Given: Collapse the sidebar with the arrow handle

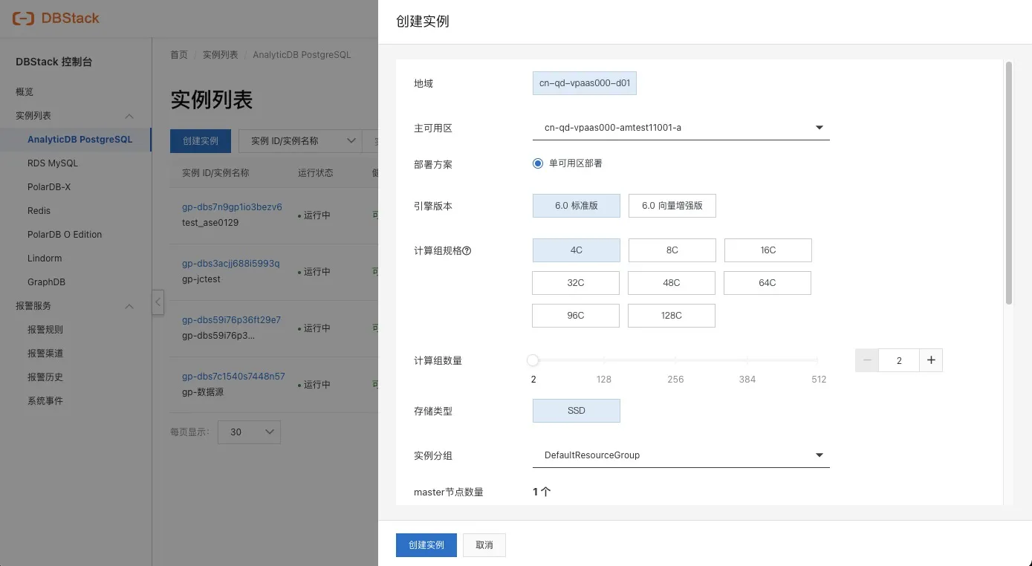Looking at the screenshot, I should click(158, 302).
